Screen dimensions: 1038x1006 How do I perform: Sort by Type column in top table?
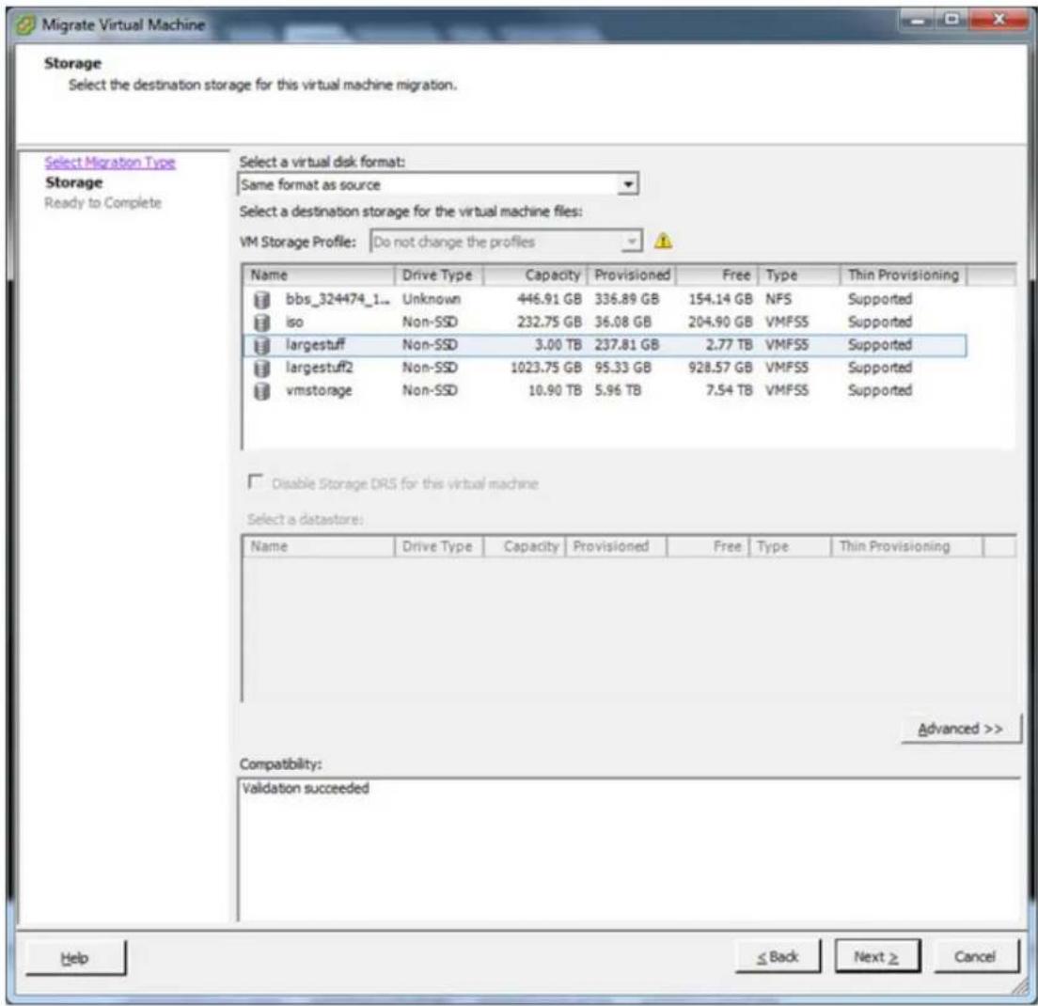(799, 275)
